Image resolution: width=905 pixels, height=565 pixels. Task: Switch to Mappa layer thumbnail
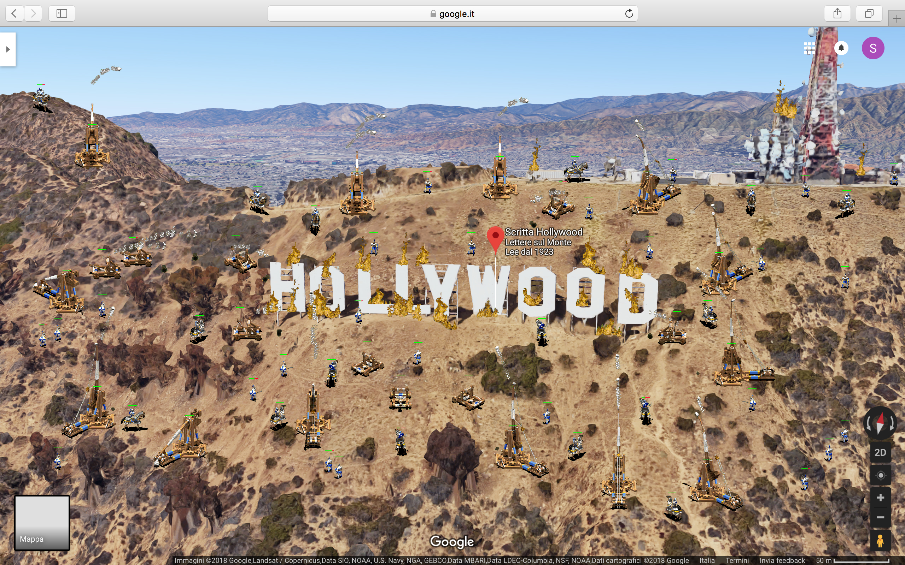tap(42, 523)
